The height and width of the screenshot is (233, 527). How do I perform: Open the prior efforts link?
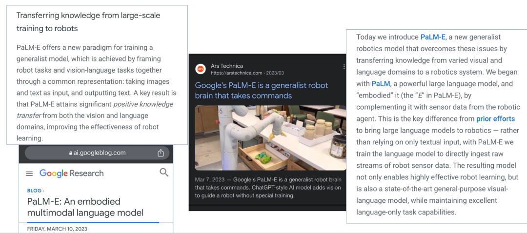pyautogui.click(x=495, y=118)
